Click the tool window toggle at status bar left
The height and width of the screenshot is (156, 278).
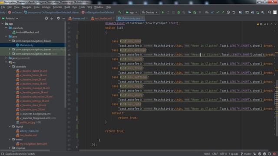click(x=2, y=154)
